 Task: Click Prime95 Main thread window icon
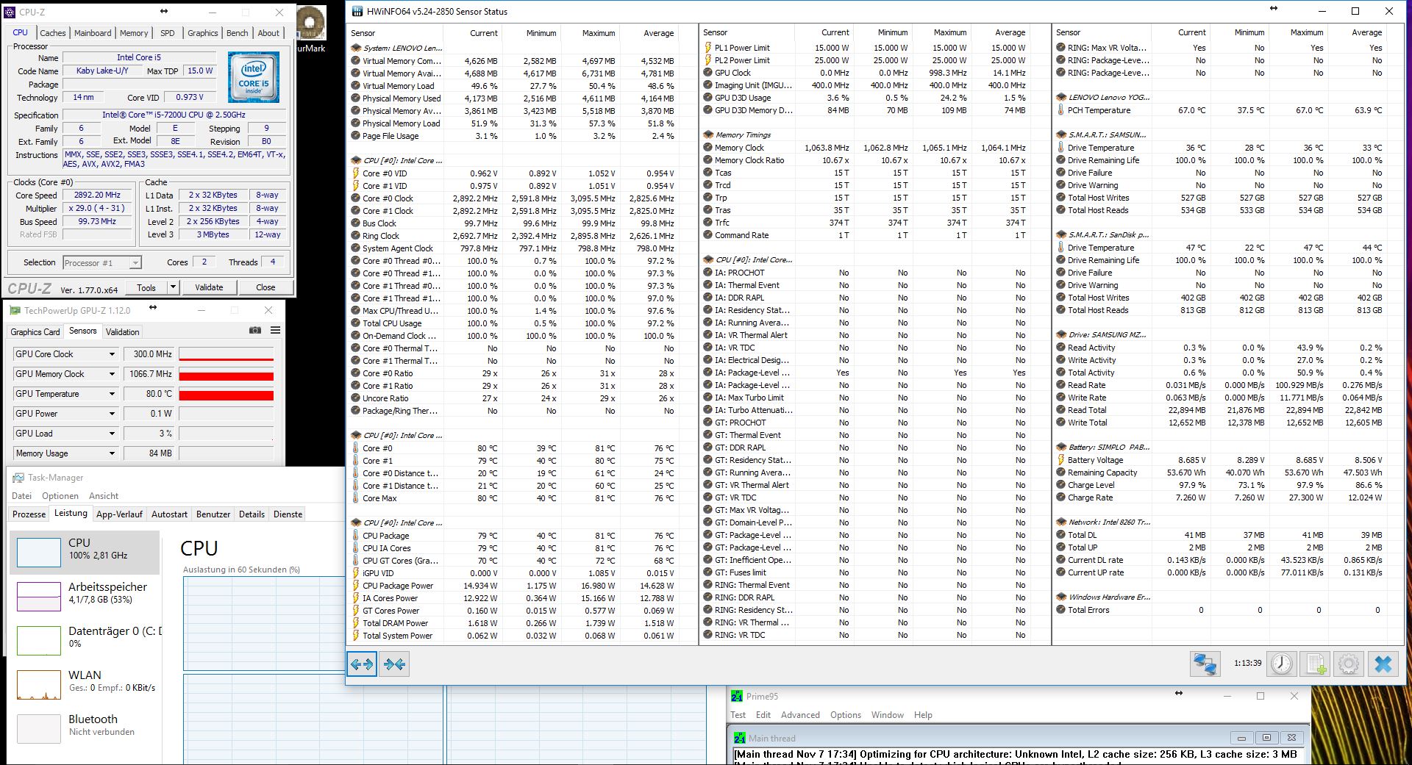740,739
